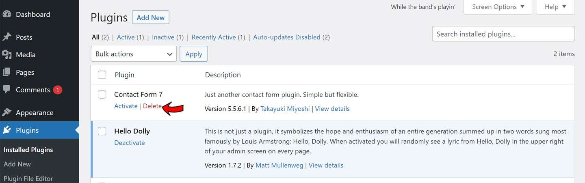Viewport: 585px width, 183px height.
Task: Tick the select-all plugins checkbox
Action: (102, 75)
